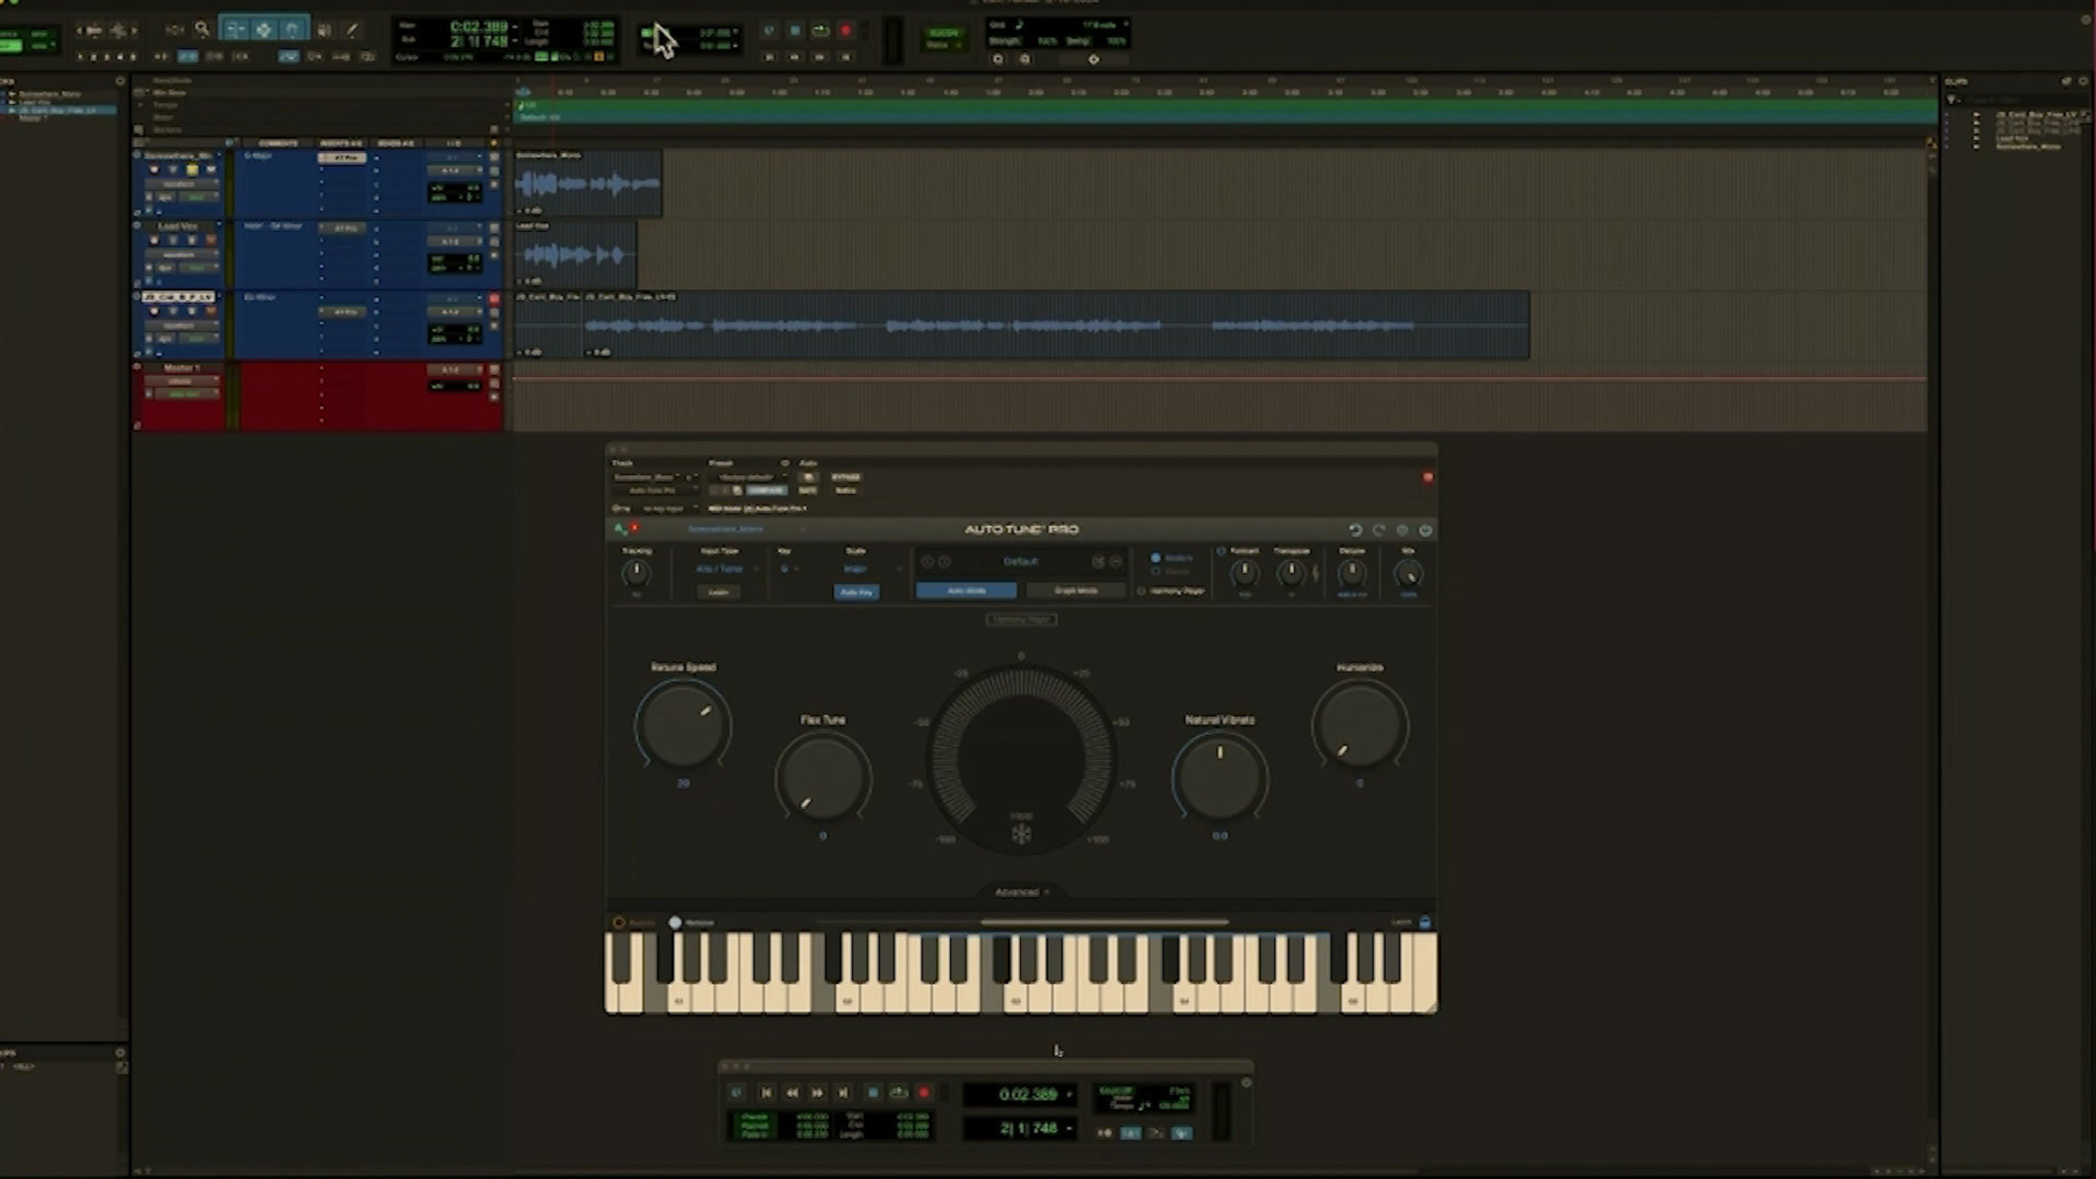Click Record in floating transport window
Viewport: 2096px width, 1179px height.
924,1093
